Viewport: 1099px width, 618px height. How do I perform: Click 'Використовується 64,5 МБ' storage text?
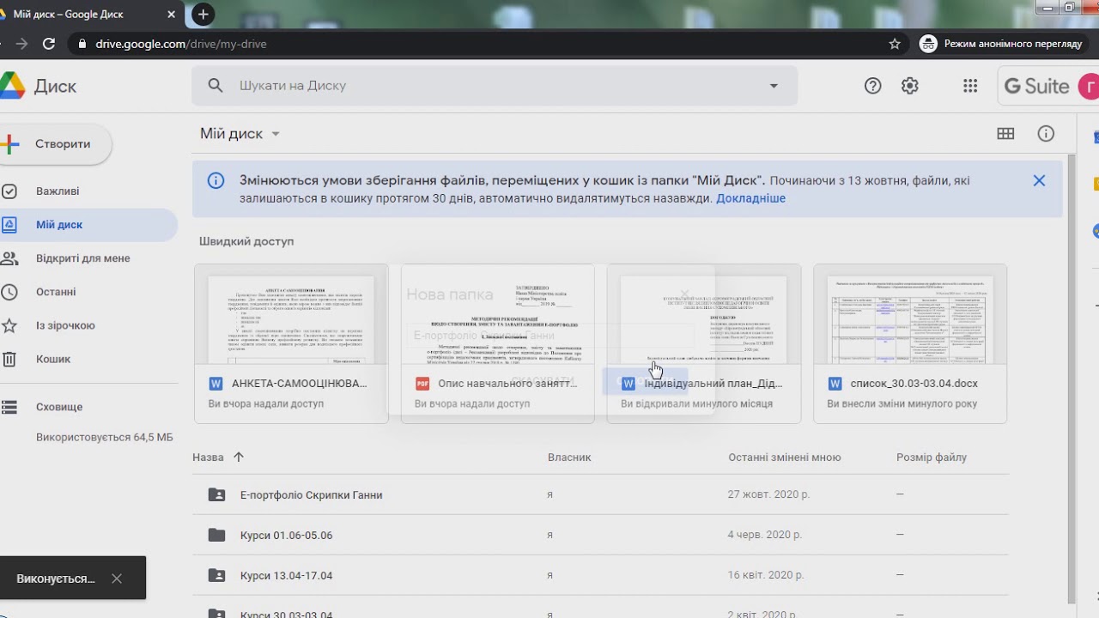pyautogui.click(x=104, y=438)
